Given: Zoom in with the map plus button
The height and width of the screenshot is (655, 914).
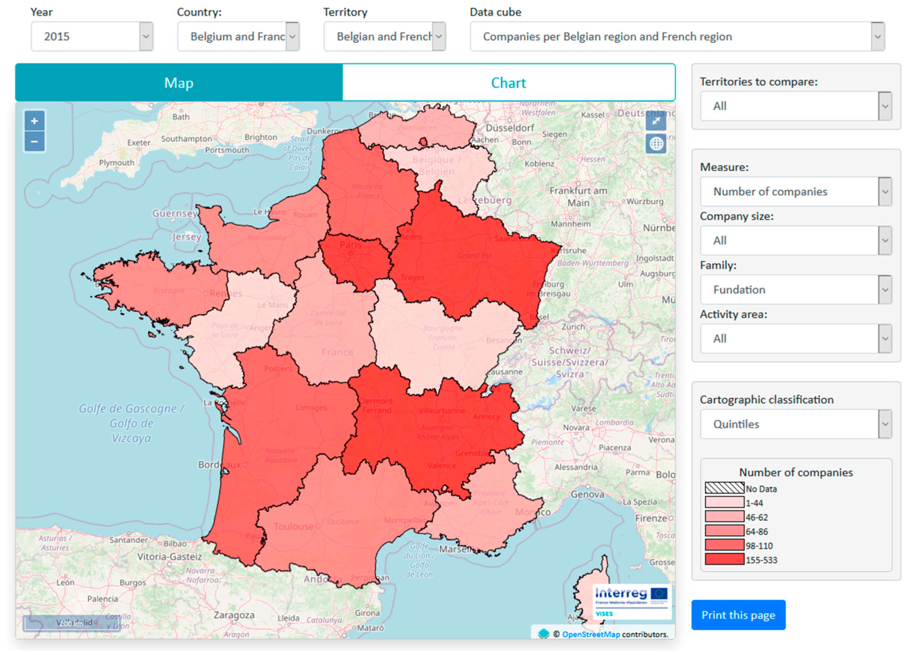Looking at the screenshot, I should pos(34,121).
